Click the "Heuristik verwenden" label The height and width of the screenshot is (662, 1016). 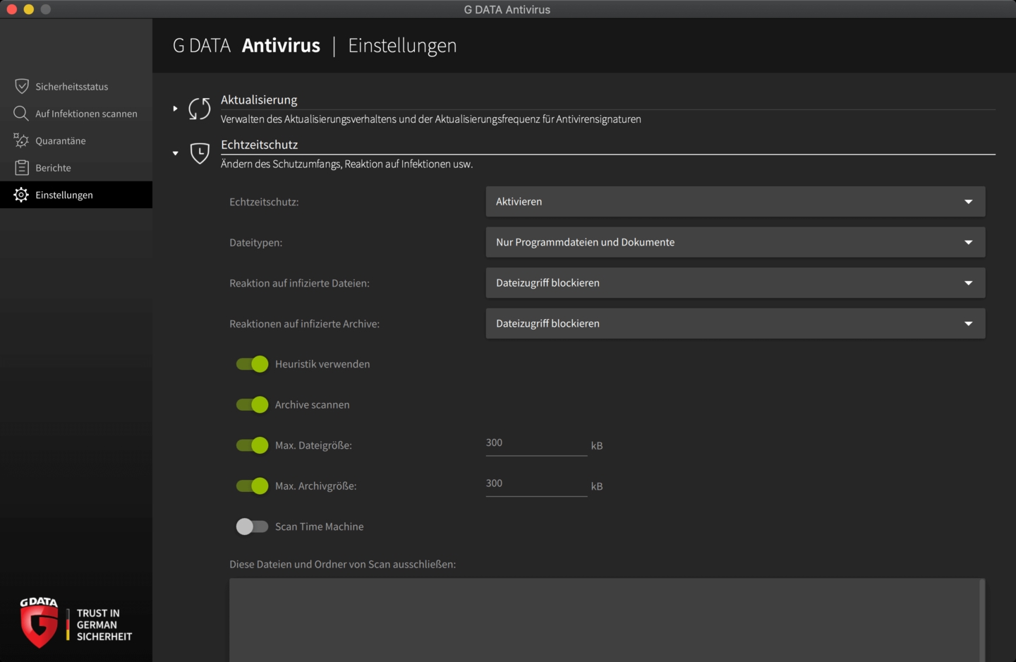(322, 364)
